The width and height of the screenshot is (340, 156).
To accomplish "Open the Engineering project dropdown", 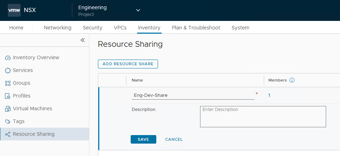I will pos(138,10).
